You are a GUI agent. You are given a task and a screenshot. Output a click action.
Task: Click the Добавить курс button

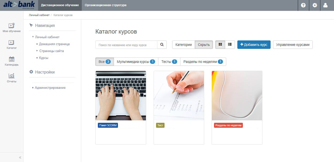[254, 45]
